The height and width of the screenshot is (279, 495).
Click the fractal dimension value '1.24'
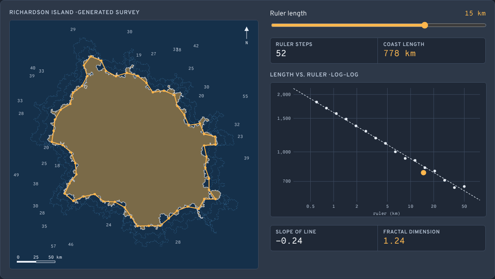click(x=394, y=241)
